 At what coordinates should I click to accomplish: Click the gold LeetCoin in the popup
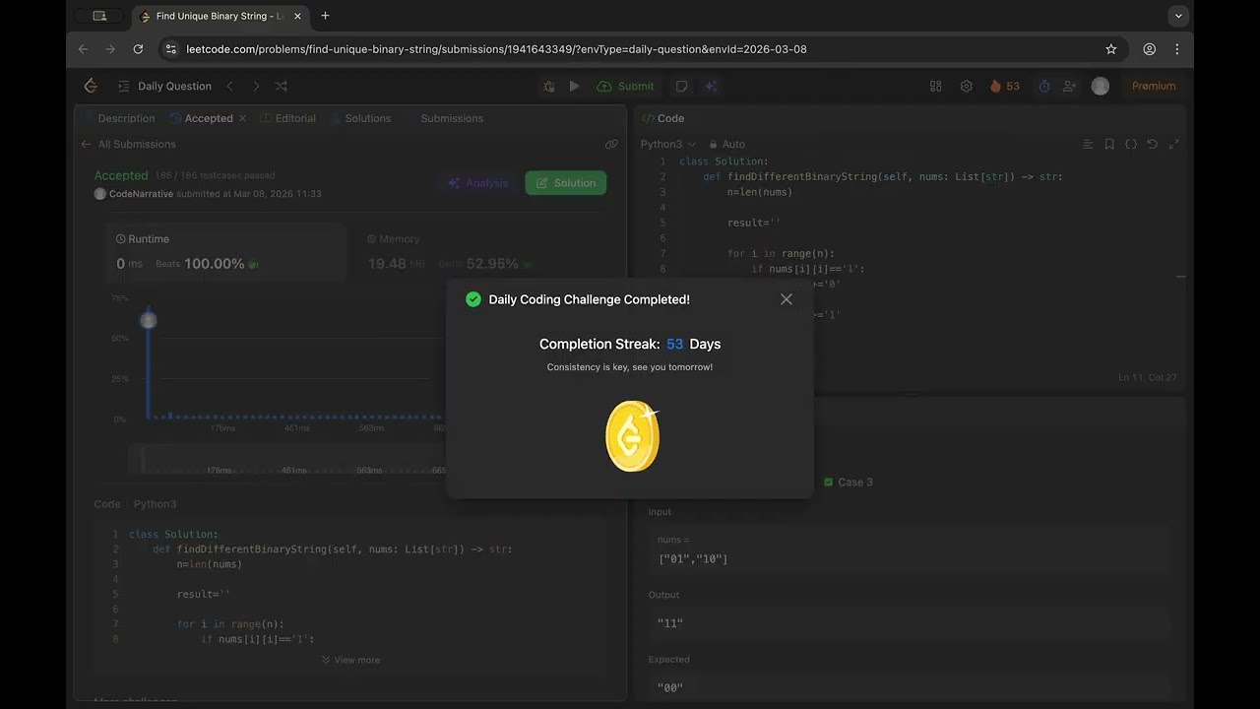point(632,436)
